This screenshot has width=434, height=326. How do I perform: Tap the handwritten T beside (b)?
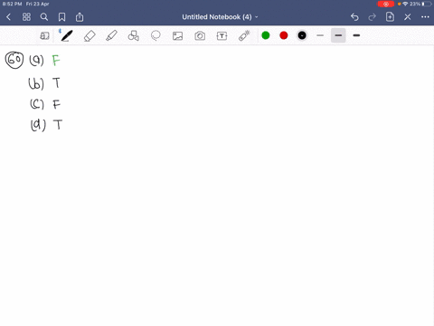[x=56, y=82]
